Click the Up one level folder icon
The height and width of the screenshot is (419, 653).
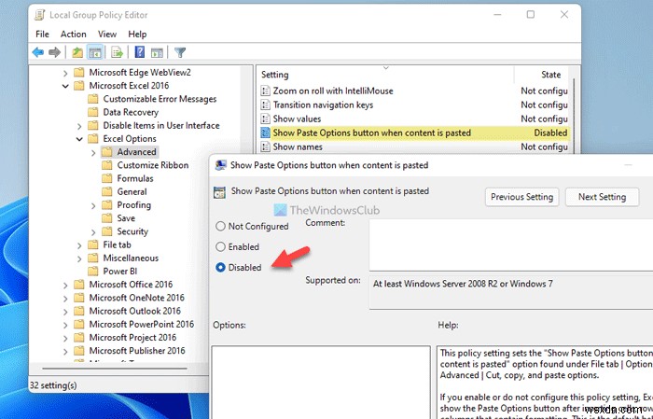[x=77, y=52]
